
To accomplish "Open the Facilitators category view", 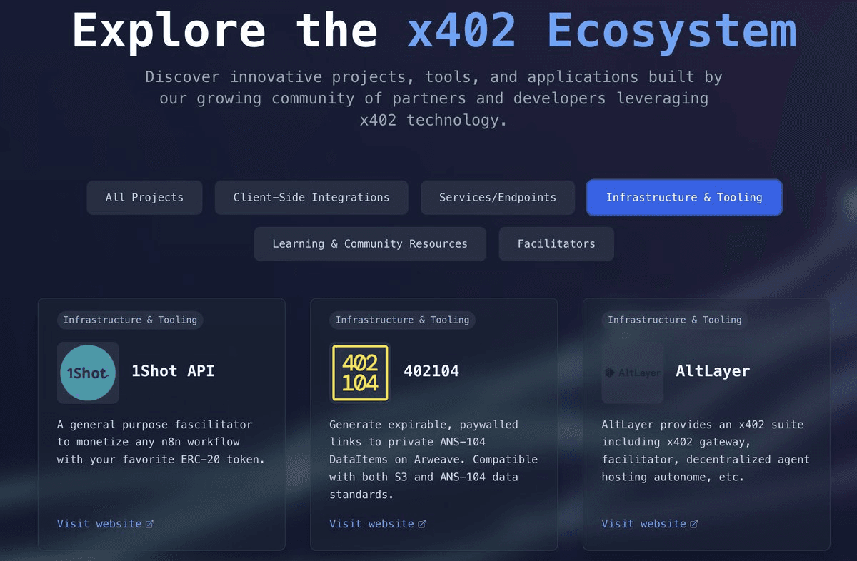I will 556,243.
